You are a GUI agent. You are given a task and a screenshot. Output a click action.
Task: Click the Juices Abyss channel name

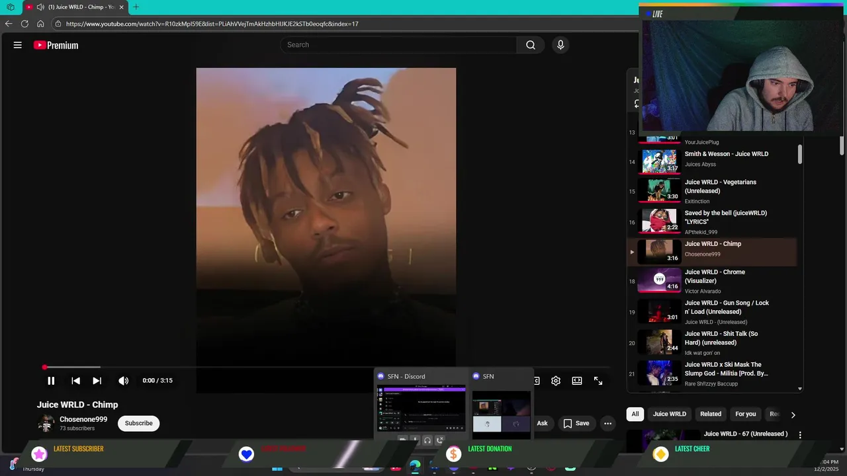(x=700, y=165)
